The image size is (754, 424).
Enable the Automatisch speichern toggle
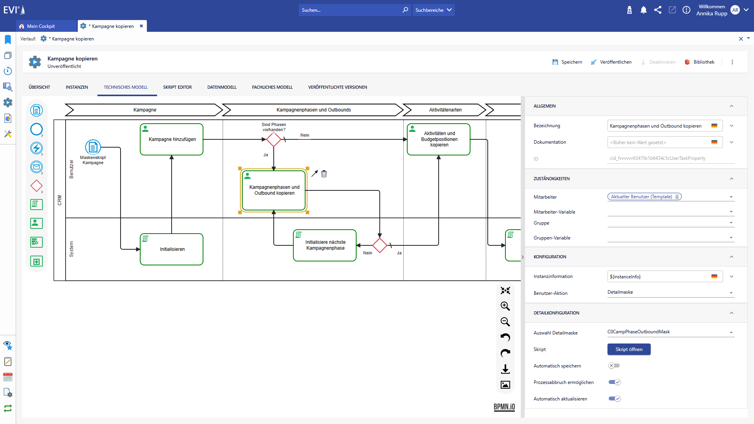tap(614, 366)
